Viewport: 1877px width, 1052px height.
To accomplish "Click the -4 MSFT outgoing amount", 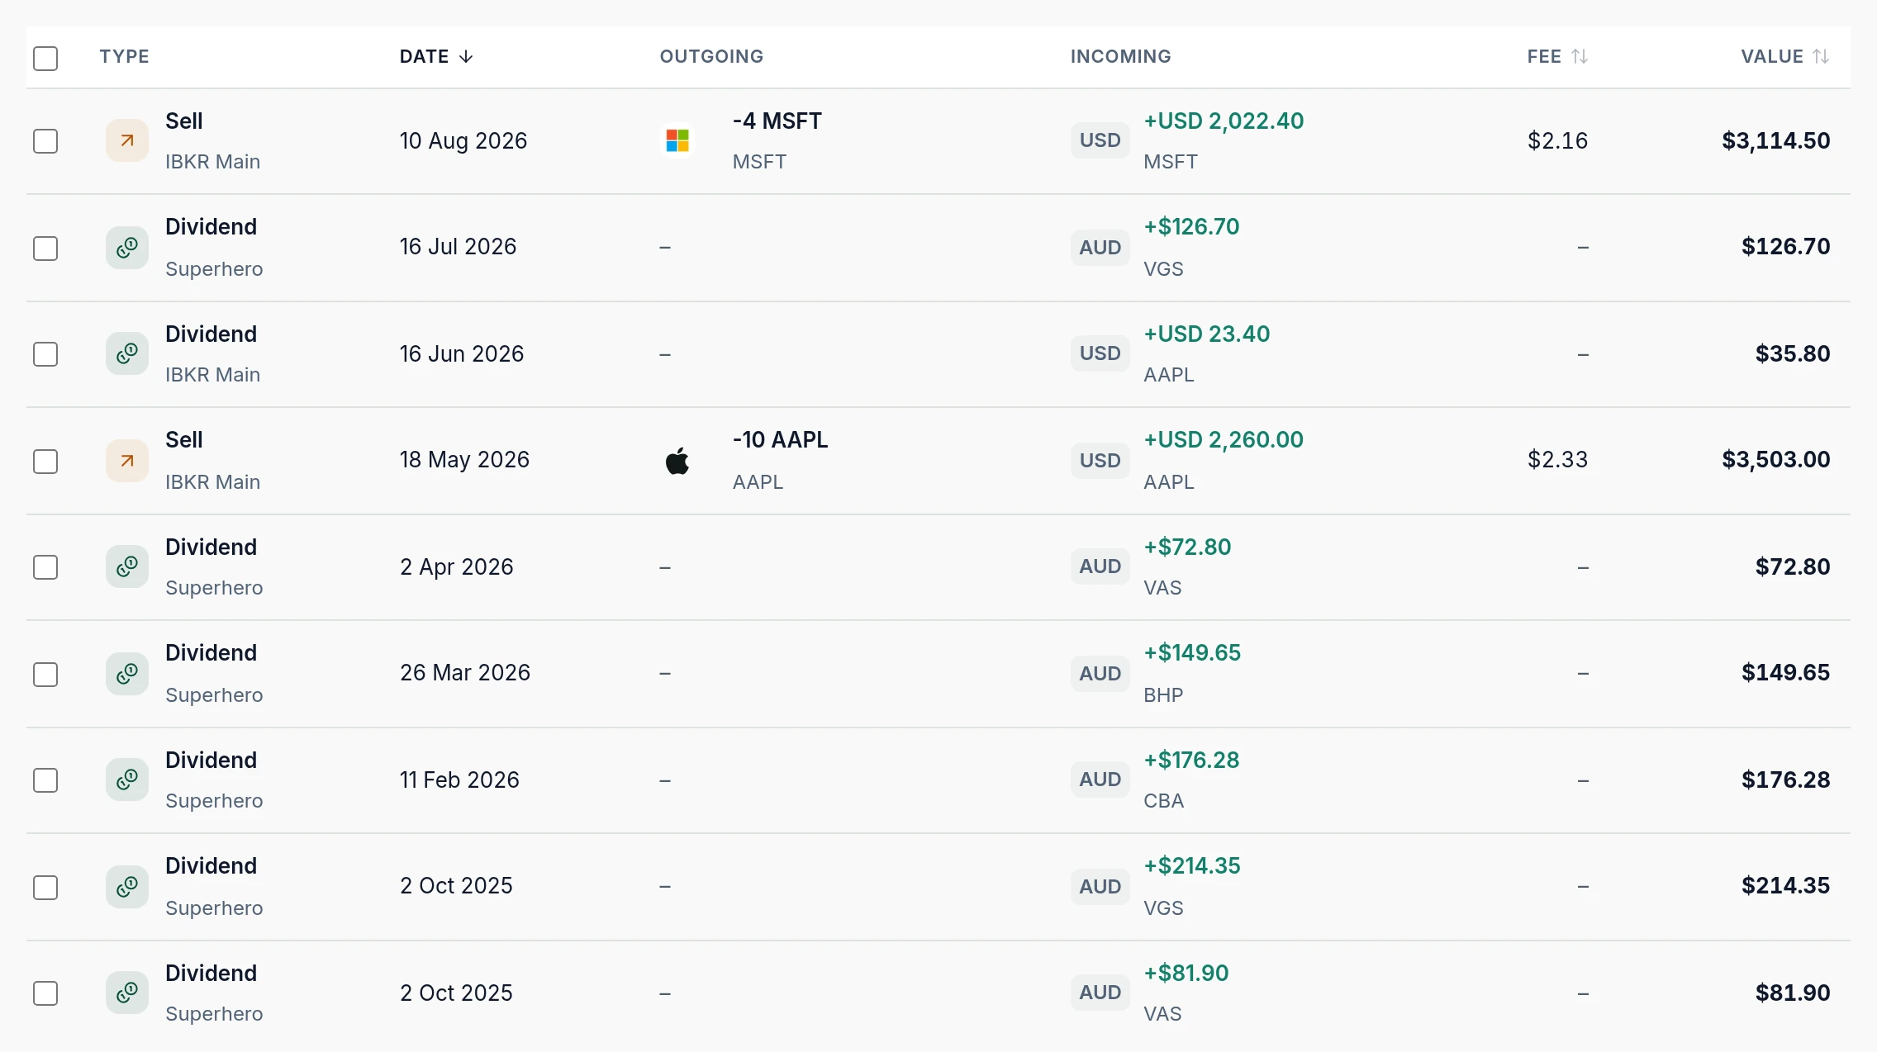I will [777, 121].
